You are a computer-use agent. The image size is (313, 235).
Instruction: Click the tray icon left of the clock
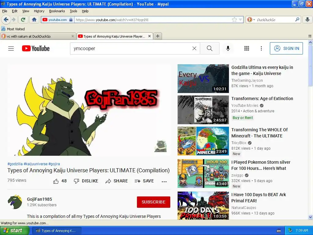pos(290,231)
